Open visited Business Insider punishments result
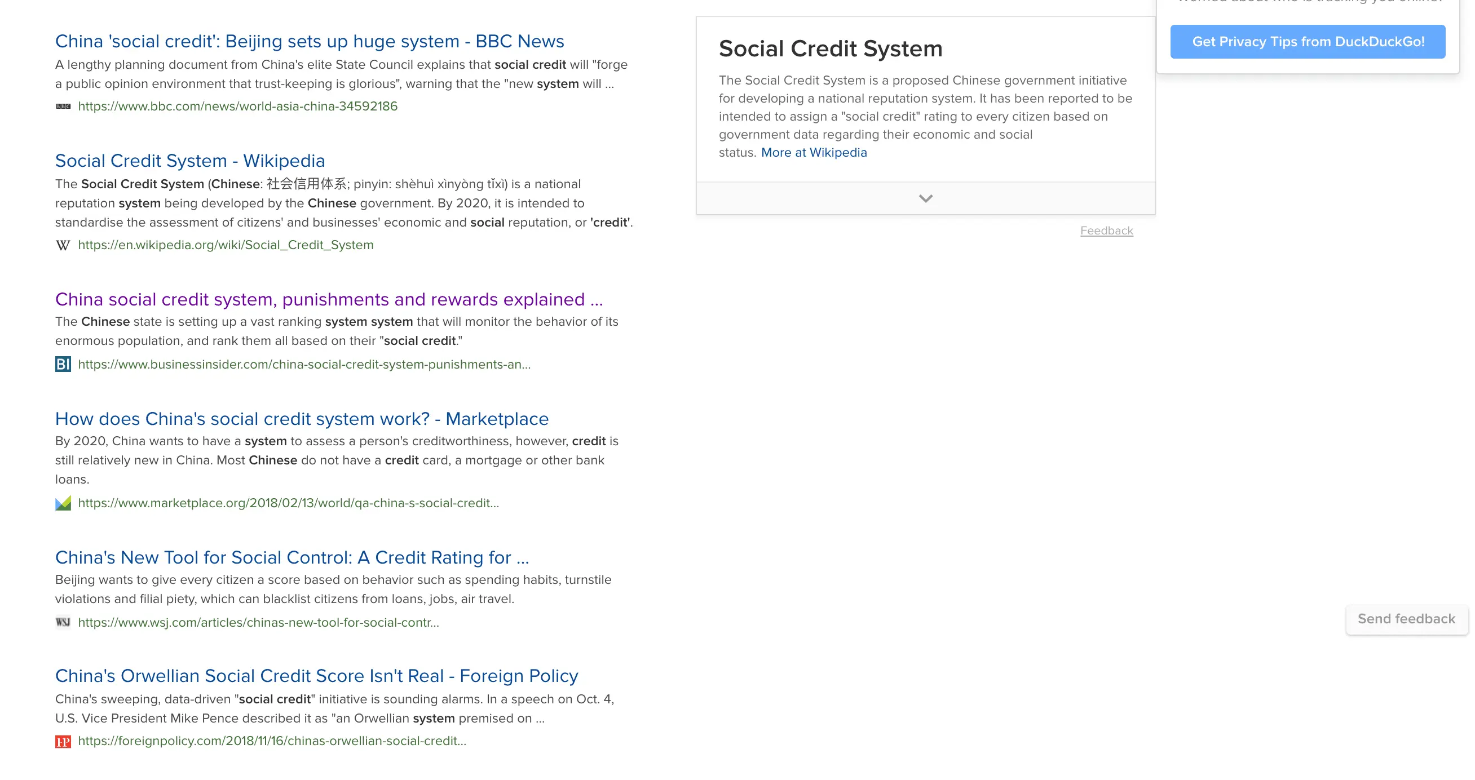This screenshot has width=1475, height=780. 329,299
